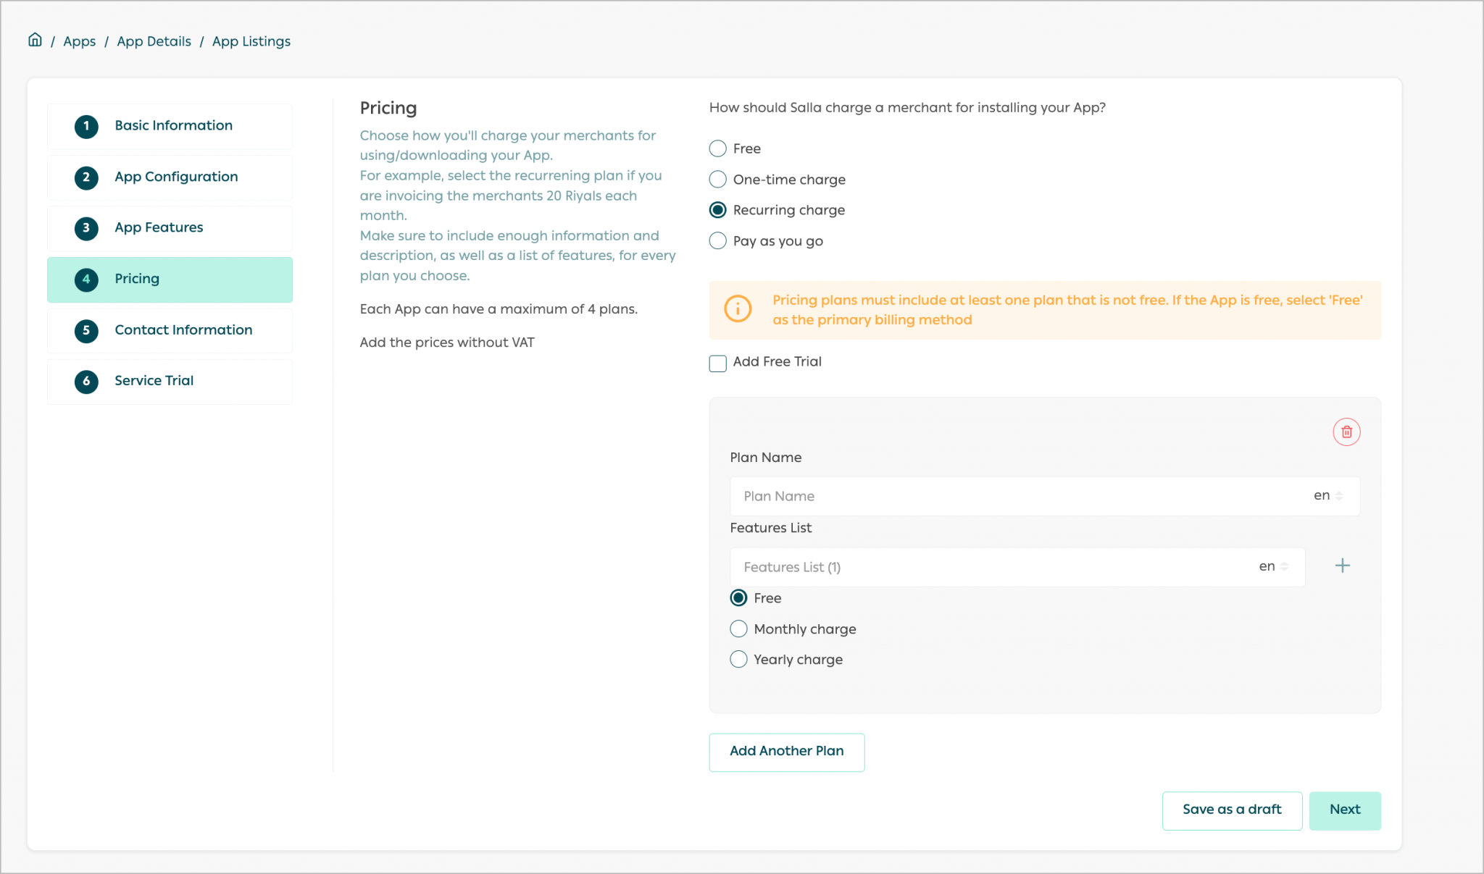Click the step 3 circle beside App Features
The width and height of the screenshot is (1484, 874).
(86, 228)
